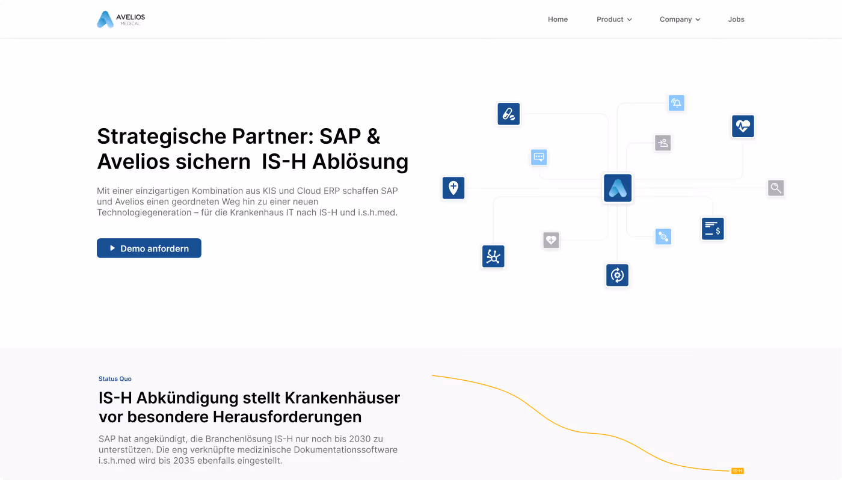Viewport: 842px width, 480px height.
Task: Click the orange IS-H marker on curve
Action: pyautogui.click(x=737, y=471)
